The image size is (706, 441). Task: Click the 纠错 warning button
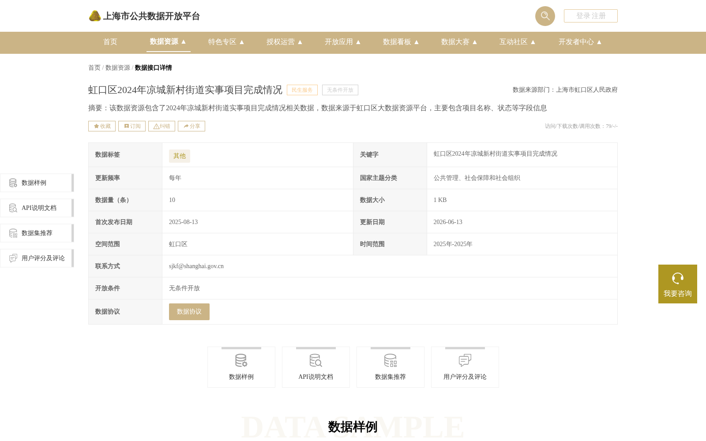[161, 126]
